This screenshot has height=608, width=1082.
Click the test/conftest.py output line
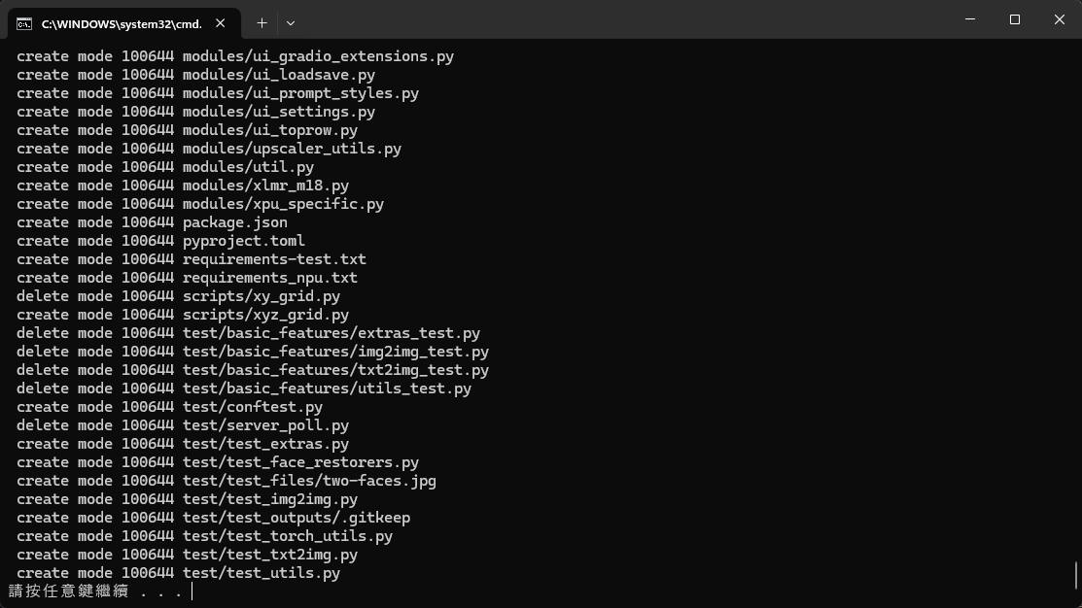(169, 407)
